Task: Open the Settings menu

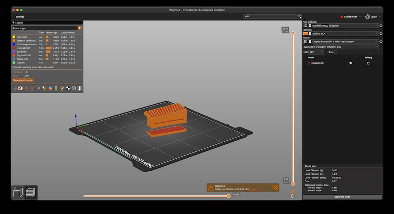Action: pos(20,17)
